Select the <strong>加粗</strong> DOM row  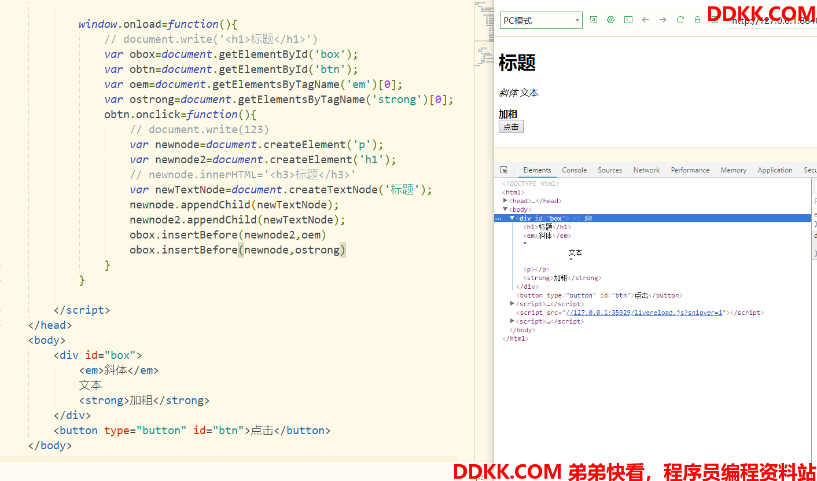562,278
